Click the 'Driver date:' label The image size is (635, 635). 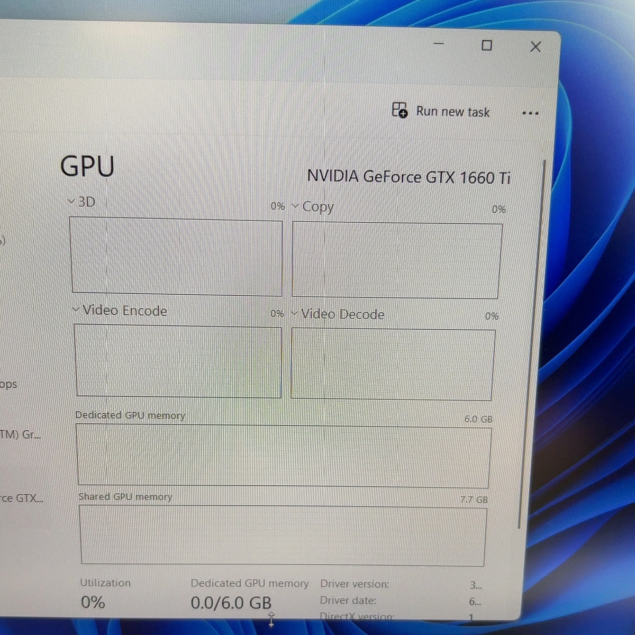[348, 600]
